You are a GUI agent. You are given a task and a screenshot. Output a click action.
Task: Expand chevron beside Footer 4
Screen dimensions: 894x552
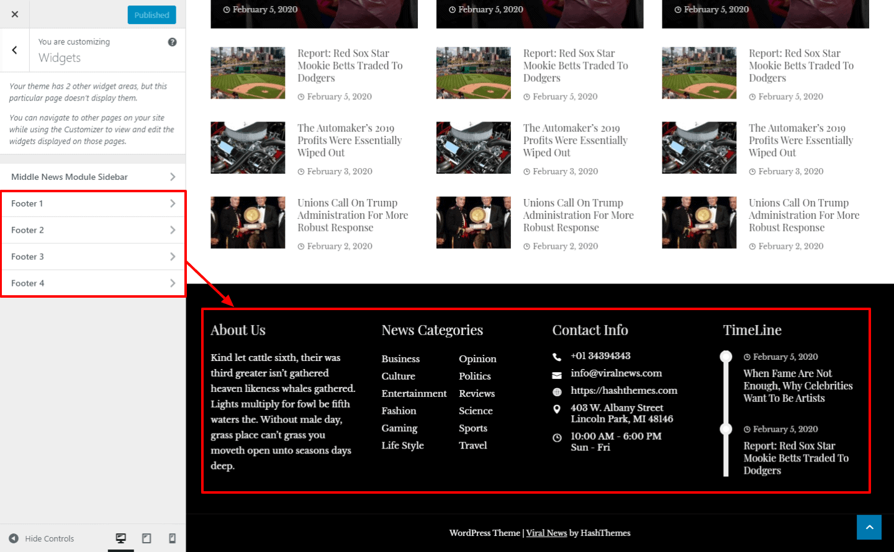pyautogui.click(x=173, y=283)
